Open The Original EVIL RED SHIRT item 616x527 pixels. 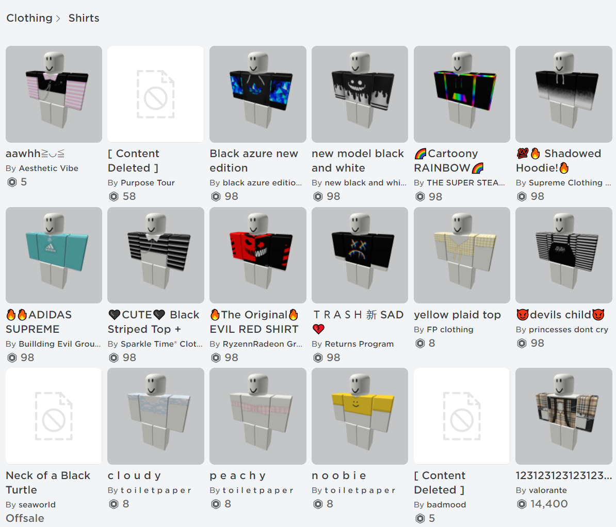pyautogui.click(x=254, y=322)
